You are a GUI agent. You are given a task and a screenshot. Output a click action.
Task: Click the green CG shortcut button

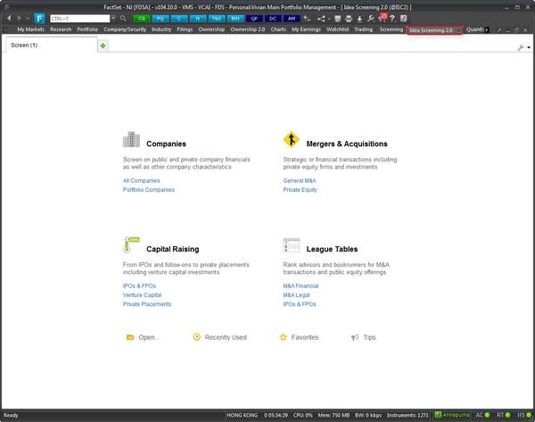point(142,19)
